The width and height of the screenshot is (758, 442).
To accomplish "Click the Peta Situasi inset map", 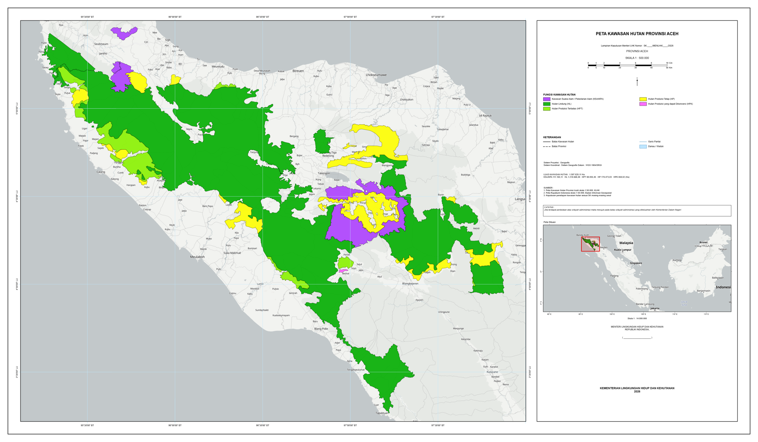I will [637, 268].
